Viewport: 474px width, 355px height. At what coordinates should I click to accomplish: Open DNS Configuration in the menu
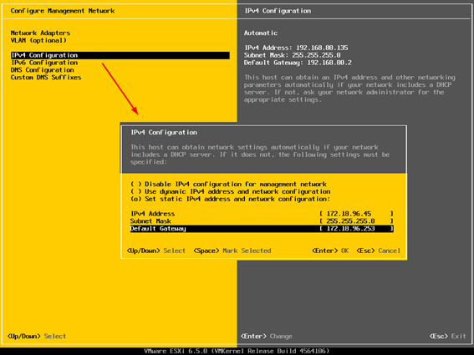click(x=43, y=70)
